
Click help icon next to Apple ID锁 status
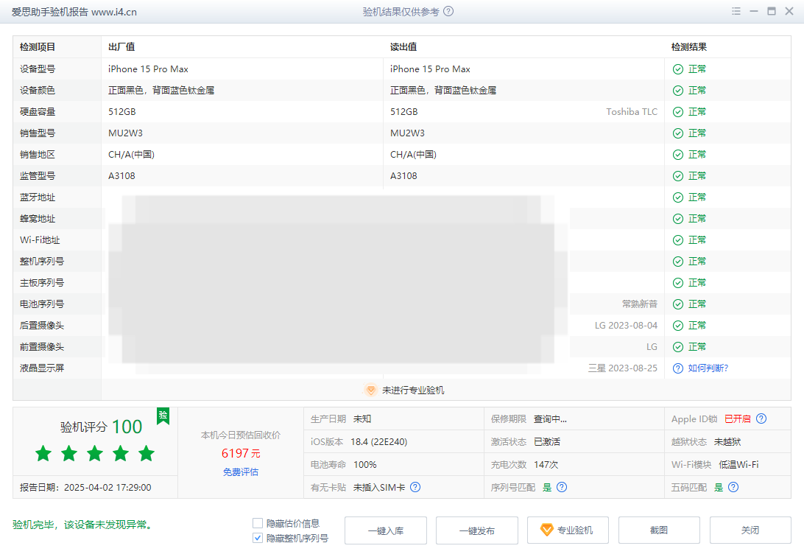[761, 419]
